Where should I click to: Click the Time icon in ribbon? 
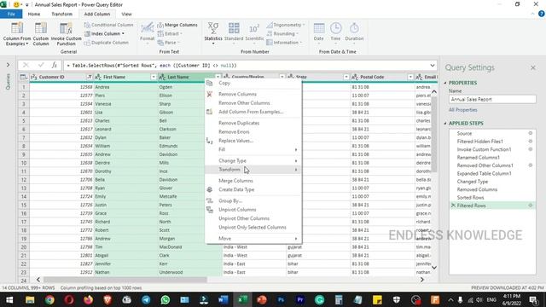335,28
